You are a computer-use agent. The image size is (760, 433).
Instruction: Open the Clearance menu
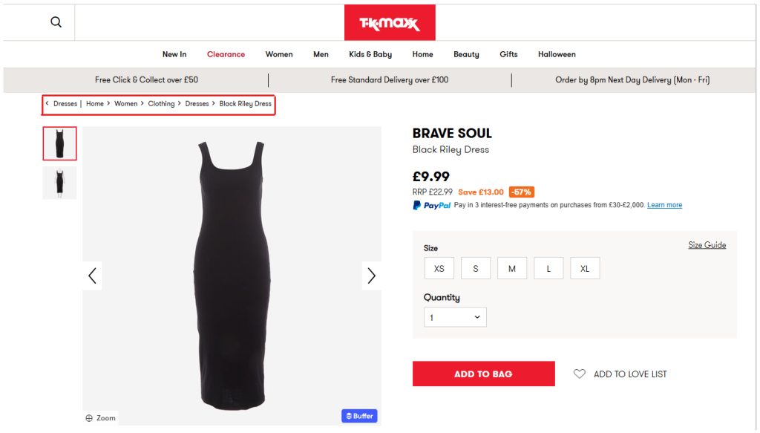pyautogui.click(x=226, y=54)
